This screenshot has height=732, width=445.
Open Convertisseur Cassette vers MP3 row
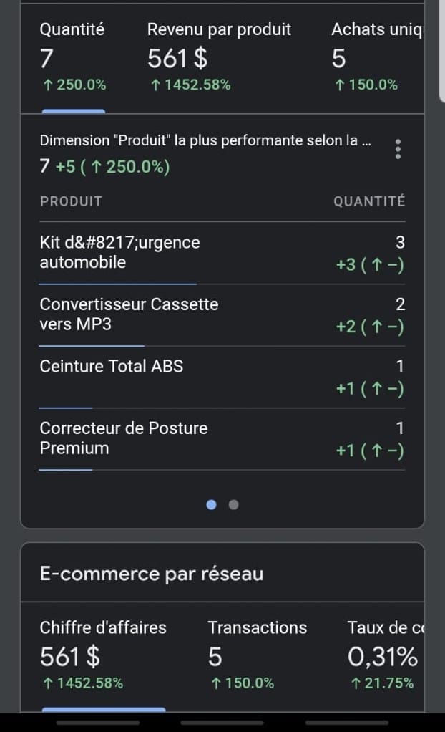[x=222, y=315]
